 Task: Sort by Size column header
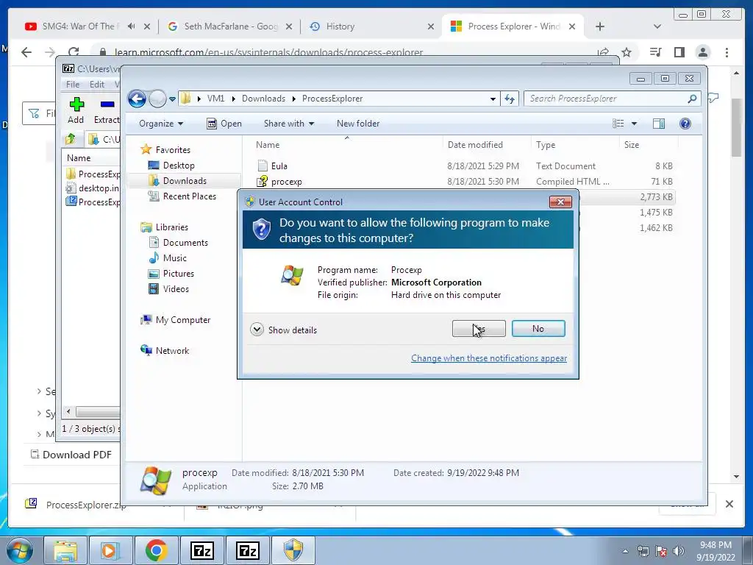pos(649,145)
